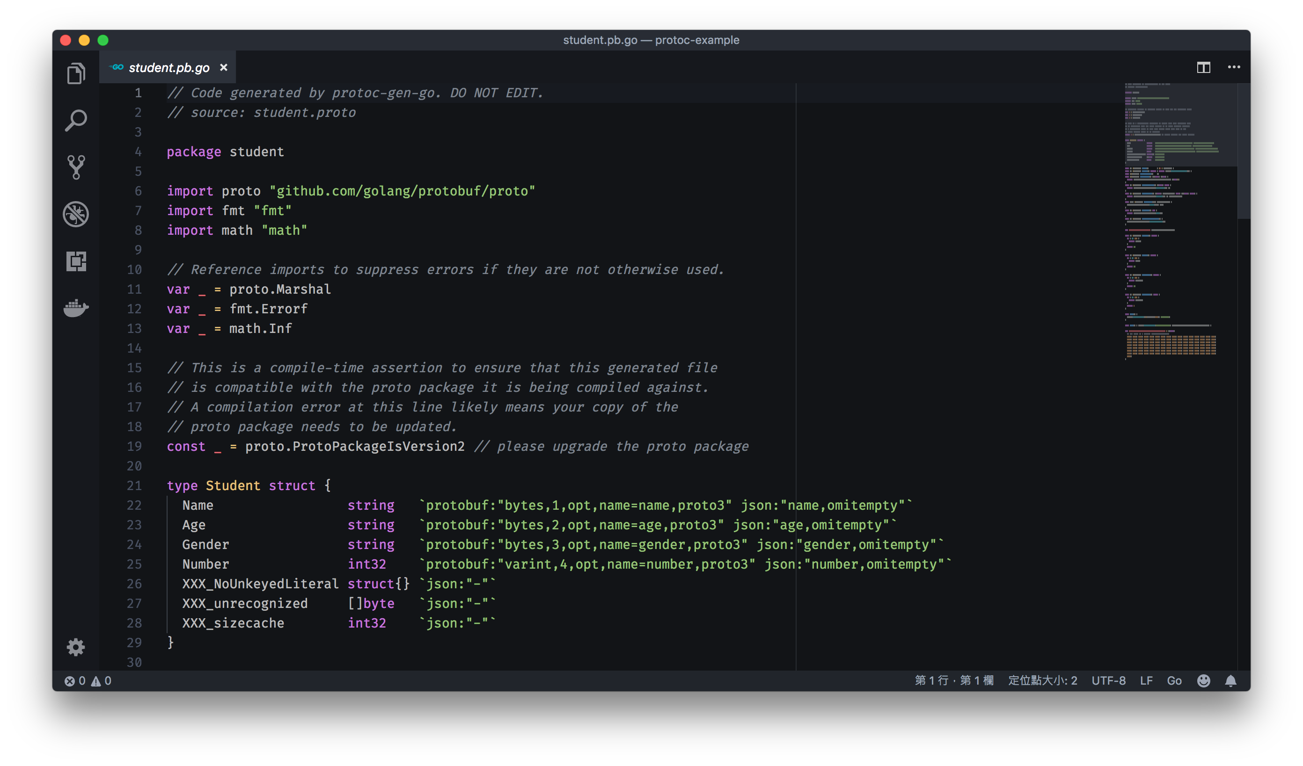
Task: Click the 第 1 行 cursor position indicator
Action: point(954,680)
